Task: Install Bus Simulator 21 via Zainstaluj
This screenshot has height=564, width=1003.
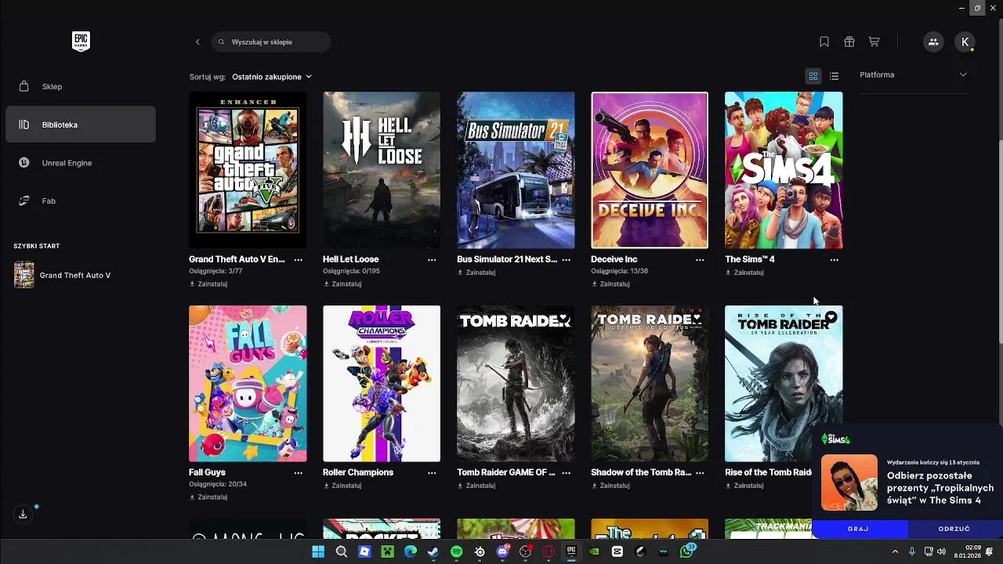Action: point(476,273)
